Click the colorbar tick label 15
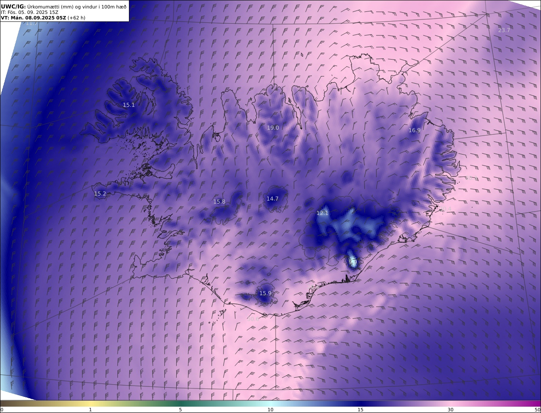Image resolution: width=541 pixels, height=413 pixels. (x=361, y=410)
